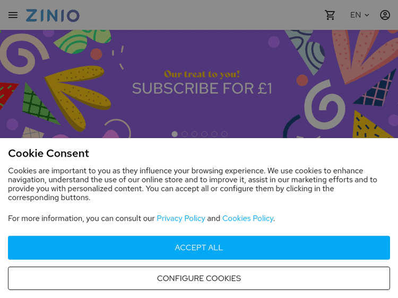Open the hamburger navigation menu

pyautogui.click(x=13, y=15)
